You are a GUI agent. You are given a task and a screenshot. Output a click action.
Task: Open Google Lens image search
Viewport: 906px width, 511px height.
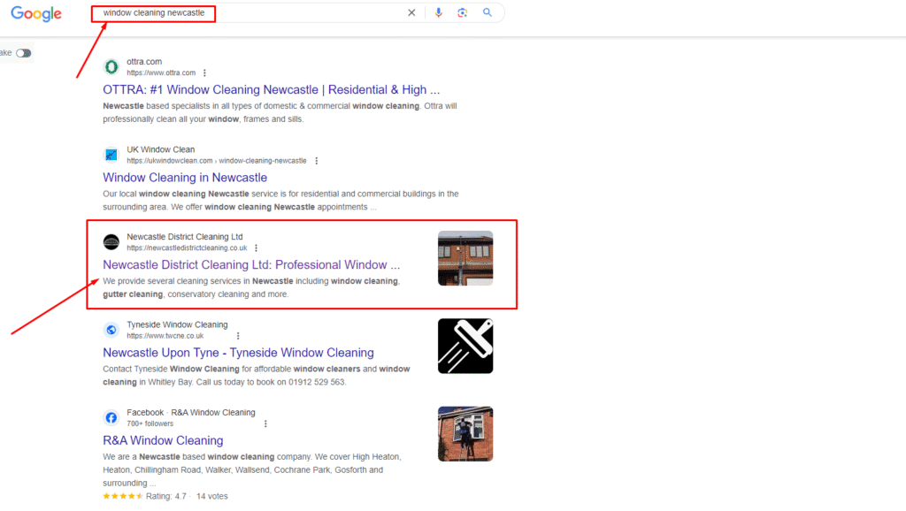pos(462,12)
